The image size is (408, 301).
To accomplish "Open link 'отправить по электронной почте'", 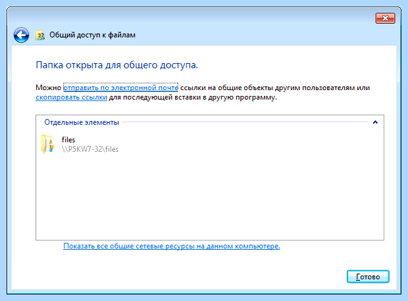I will click(x=120, y=87).
